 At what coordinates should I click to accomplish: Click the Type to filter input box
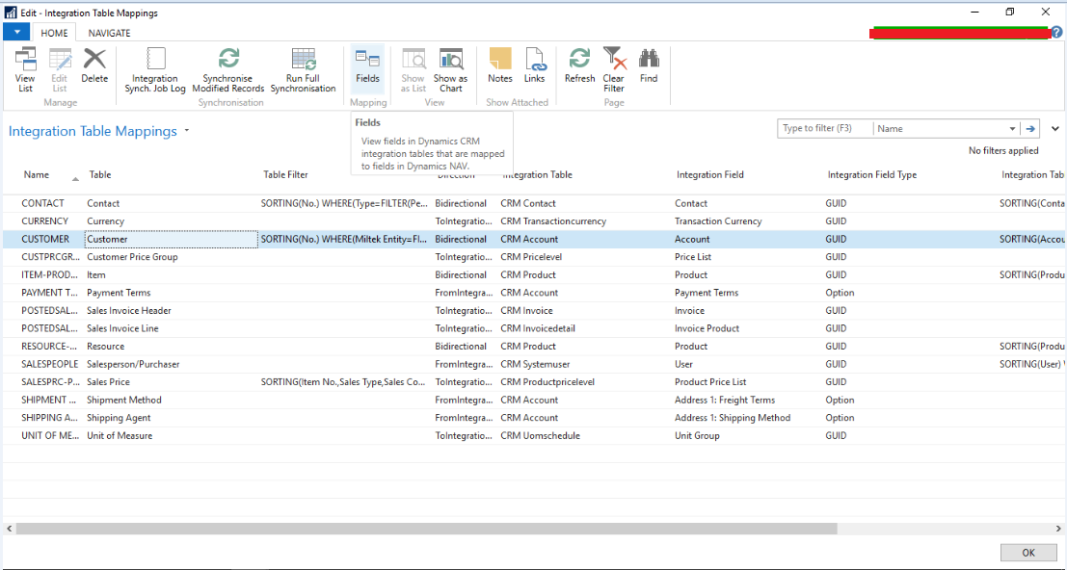coord(825,128)
